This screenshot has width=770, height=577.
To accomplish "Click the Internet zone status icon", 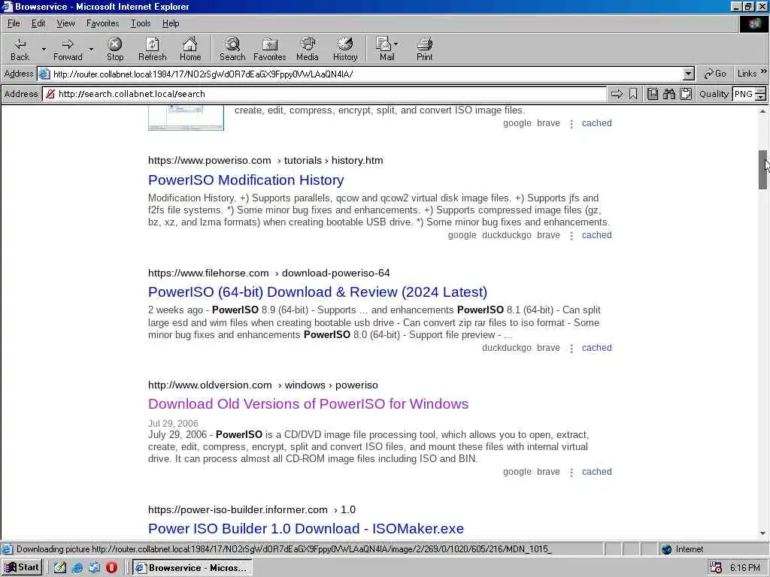I will (666, 549).
